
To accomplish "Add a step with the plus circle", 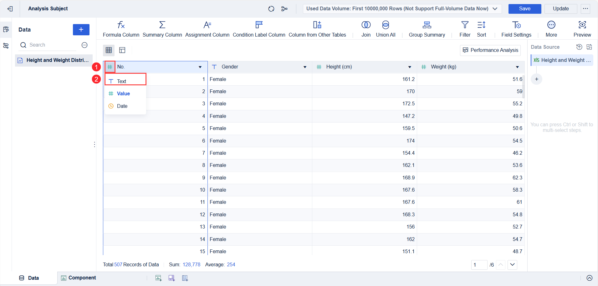I will (536, 79).
